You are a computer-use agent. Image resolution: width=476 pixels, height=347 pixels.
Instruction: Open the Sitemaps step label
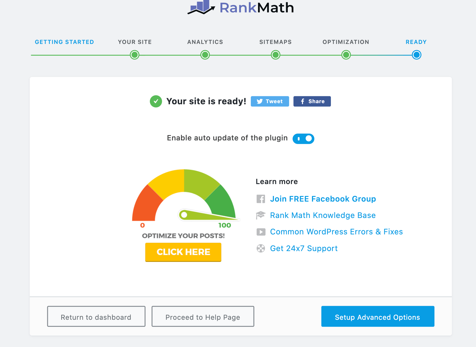point(276,42)
